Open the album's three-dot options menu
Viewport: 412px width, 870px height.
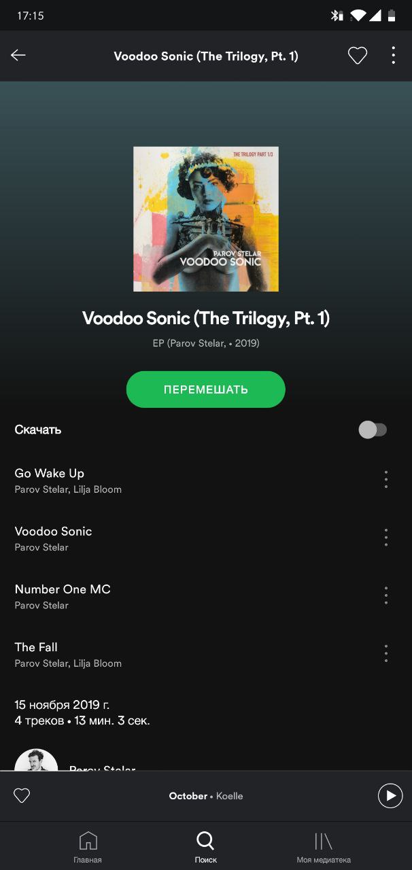click(393, 56)
